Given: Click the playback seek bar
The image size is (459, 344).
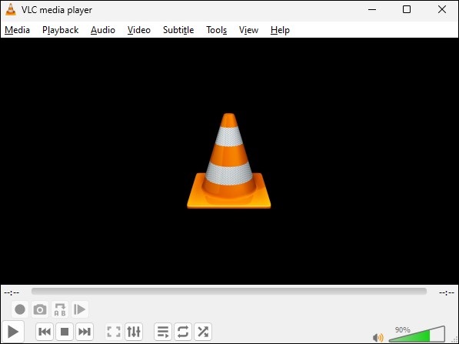Looking at the screenshot, I should 229,292.
